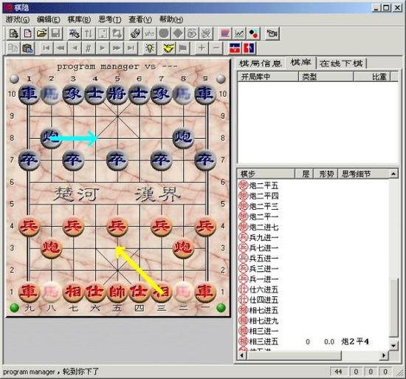Click the 类型 column header
This screenshot has width=406, height=379.
click(326, 77)
